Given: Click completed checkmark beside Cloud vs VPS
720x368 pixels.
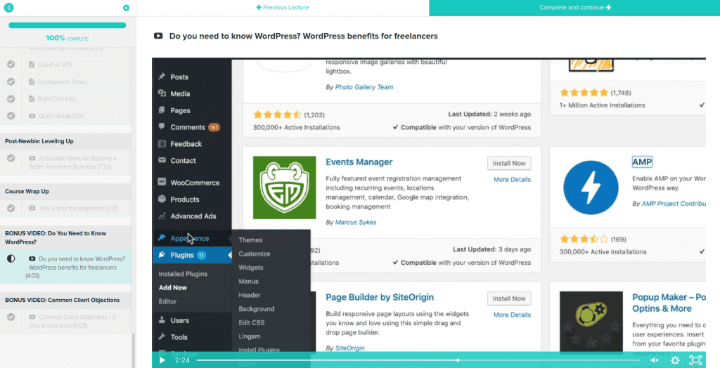Looking at the screenshot, I should [x=11, y=65].
